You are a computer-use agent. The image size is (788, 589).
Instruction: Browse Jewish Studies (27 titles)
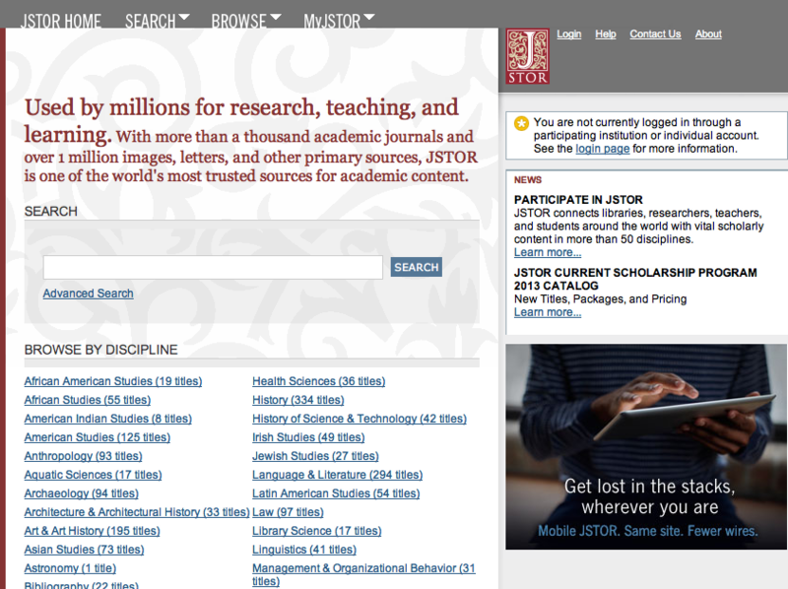(x=315, y=456)
